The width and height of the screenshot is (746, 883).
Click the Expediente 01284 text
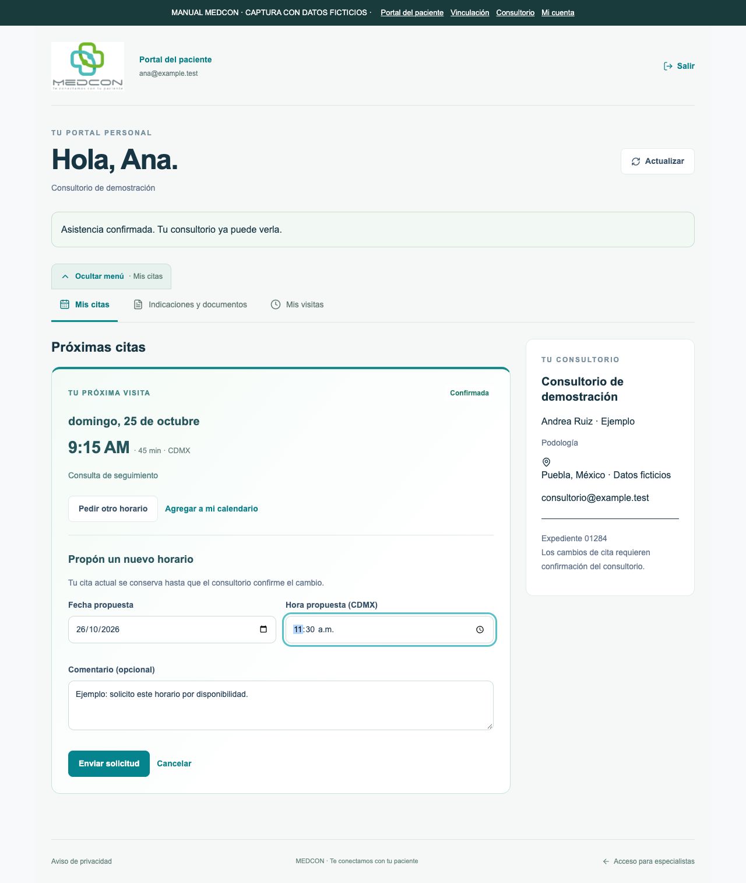tap(574, 538)
